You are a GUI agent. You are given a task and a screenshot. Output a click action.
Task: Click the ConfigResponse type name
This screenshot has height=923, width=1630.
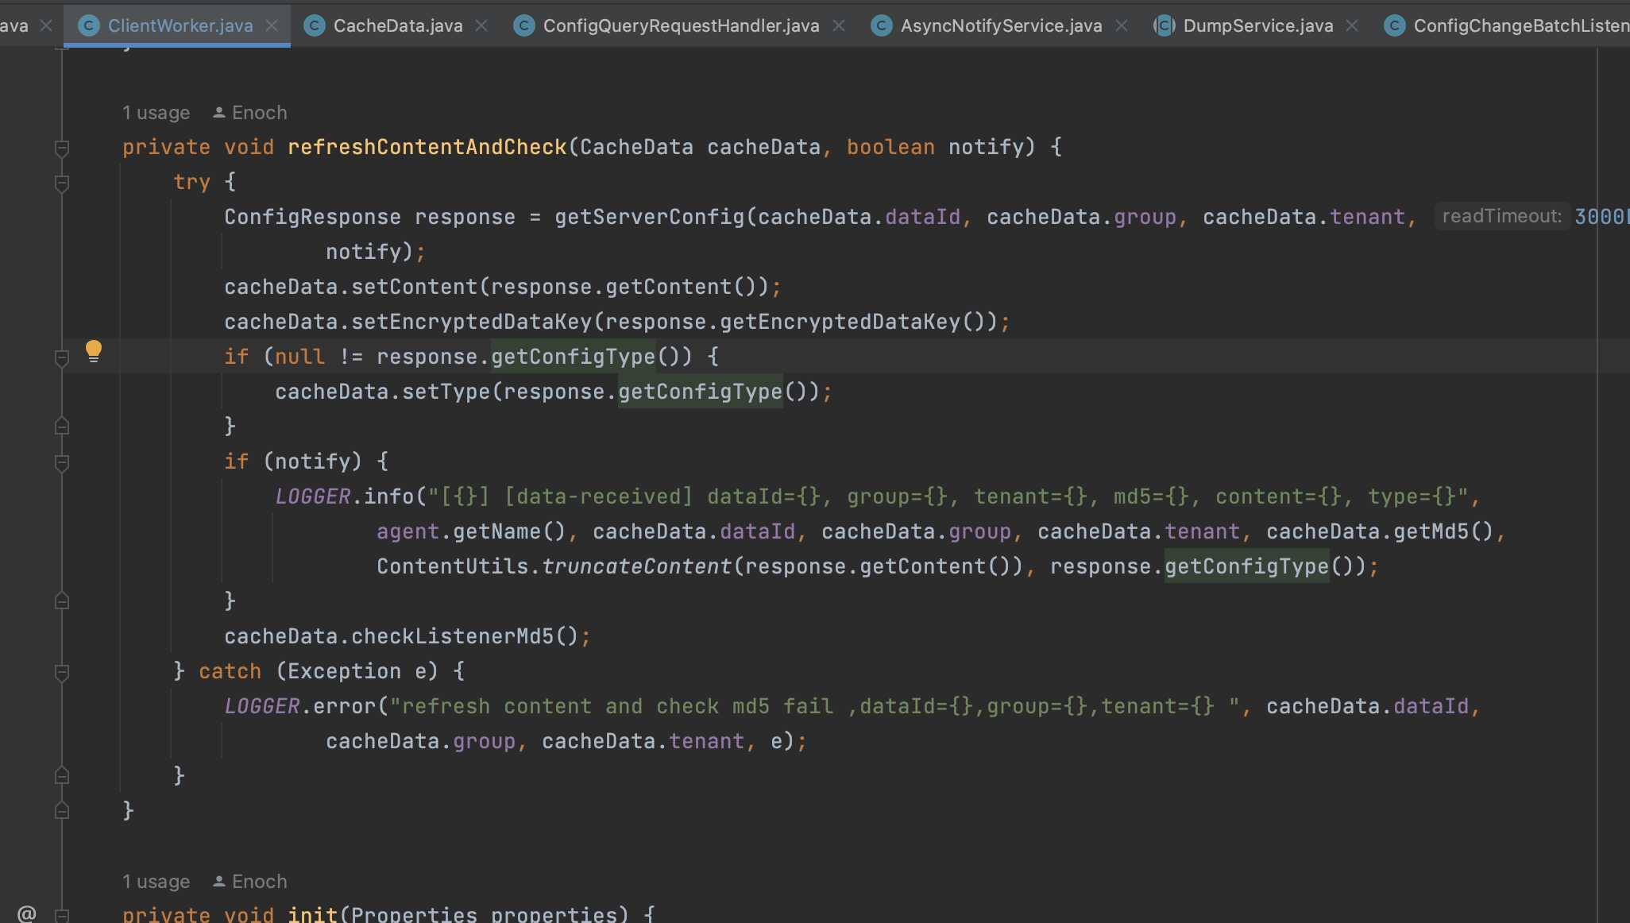pyautogui.click(x=312, y=217)
